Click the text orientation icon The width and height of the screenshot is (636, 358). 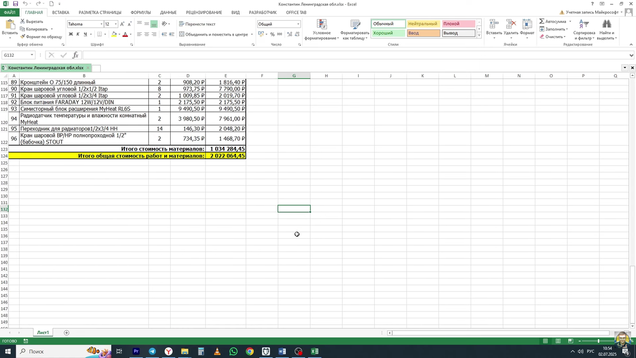(165, 24)
